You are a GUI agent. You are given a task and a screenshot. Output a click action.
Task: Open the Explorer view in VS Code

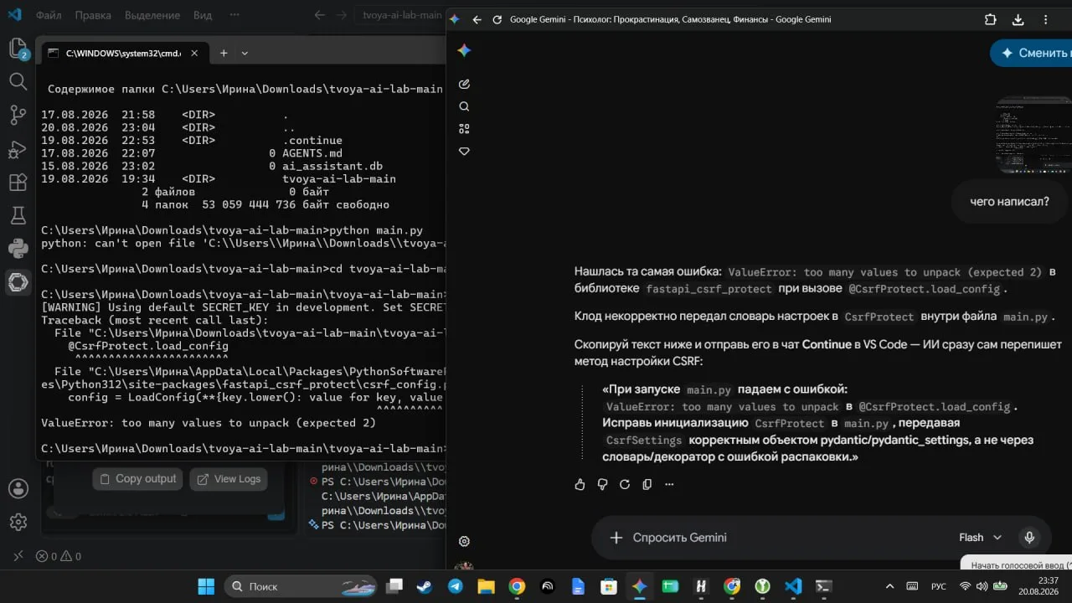(x=18, y=49)
